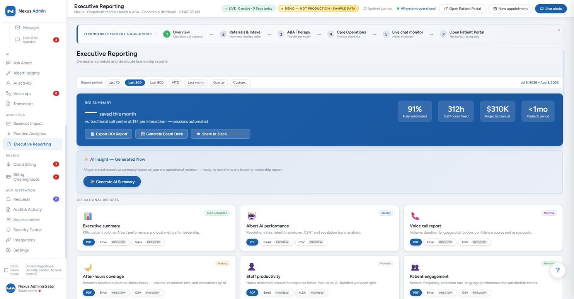Open Audit & Activity via its icon

coord(9,210)
